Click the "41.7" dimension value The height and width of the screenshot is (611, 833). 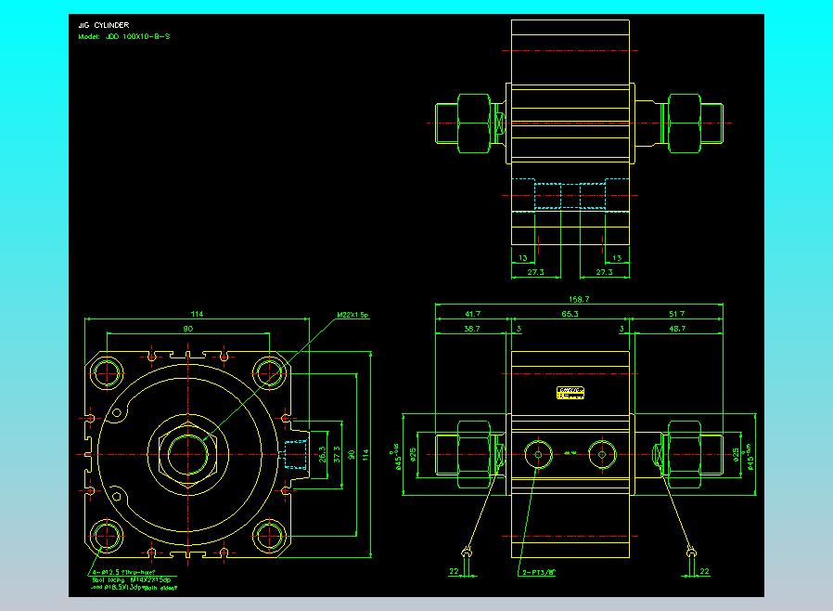(x=472, y=314)
